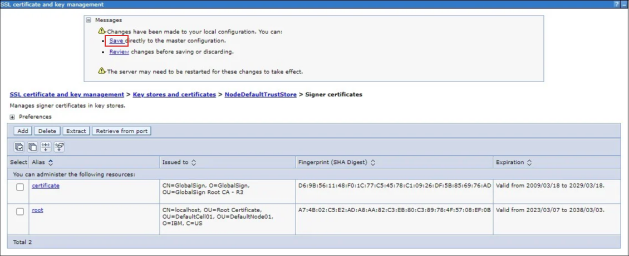
Task: Collapse the panel with the minimize icon
Action: 623,4
